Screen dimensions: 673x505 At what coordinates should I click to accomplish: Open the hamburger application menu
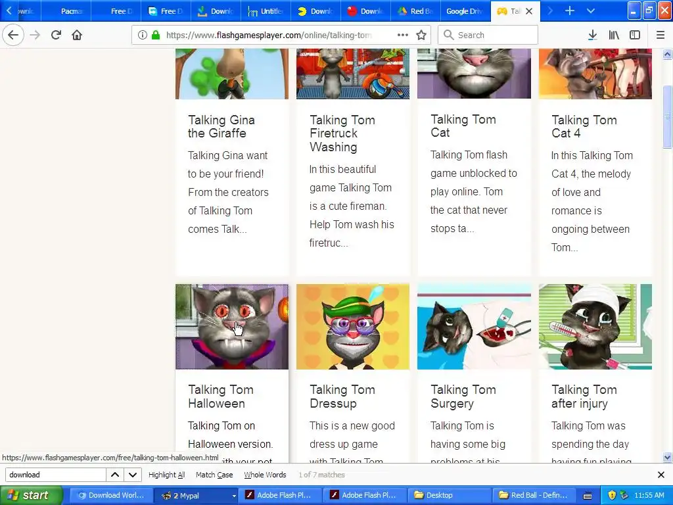click(x=661, y=36)
